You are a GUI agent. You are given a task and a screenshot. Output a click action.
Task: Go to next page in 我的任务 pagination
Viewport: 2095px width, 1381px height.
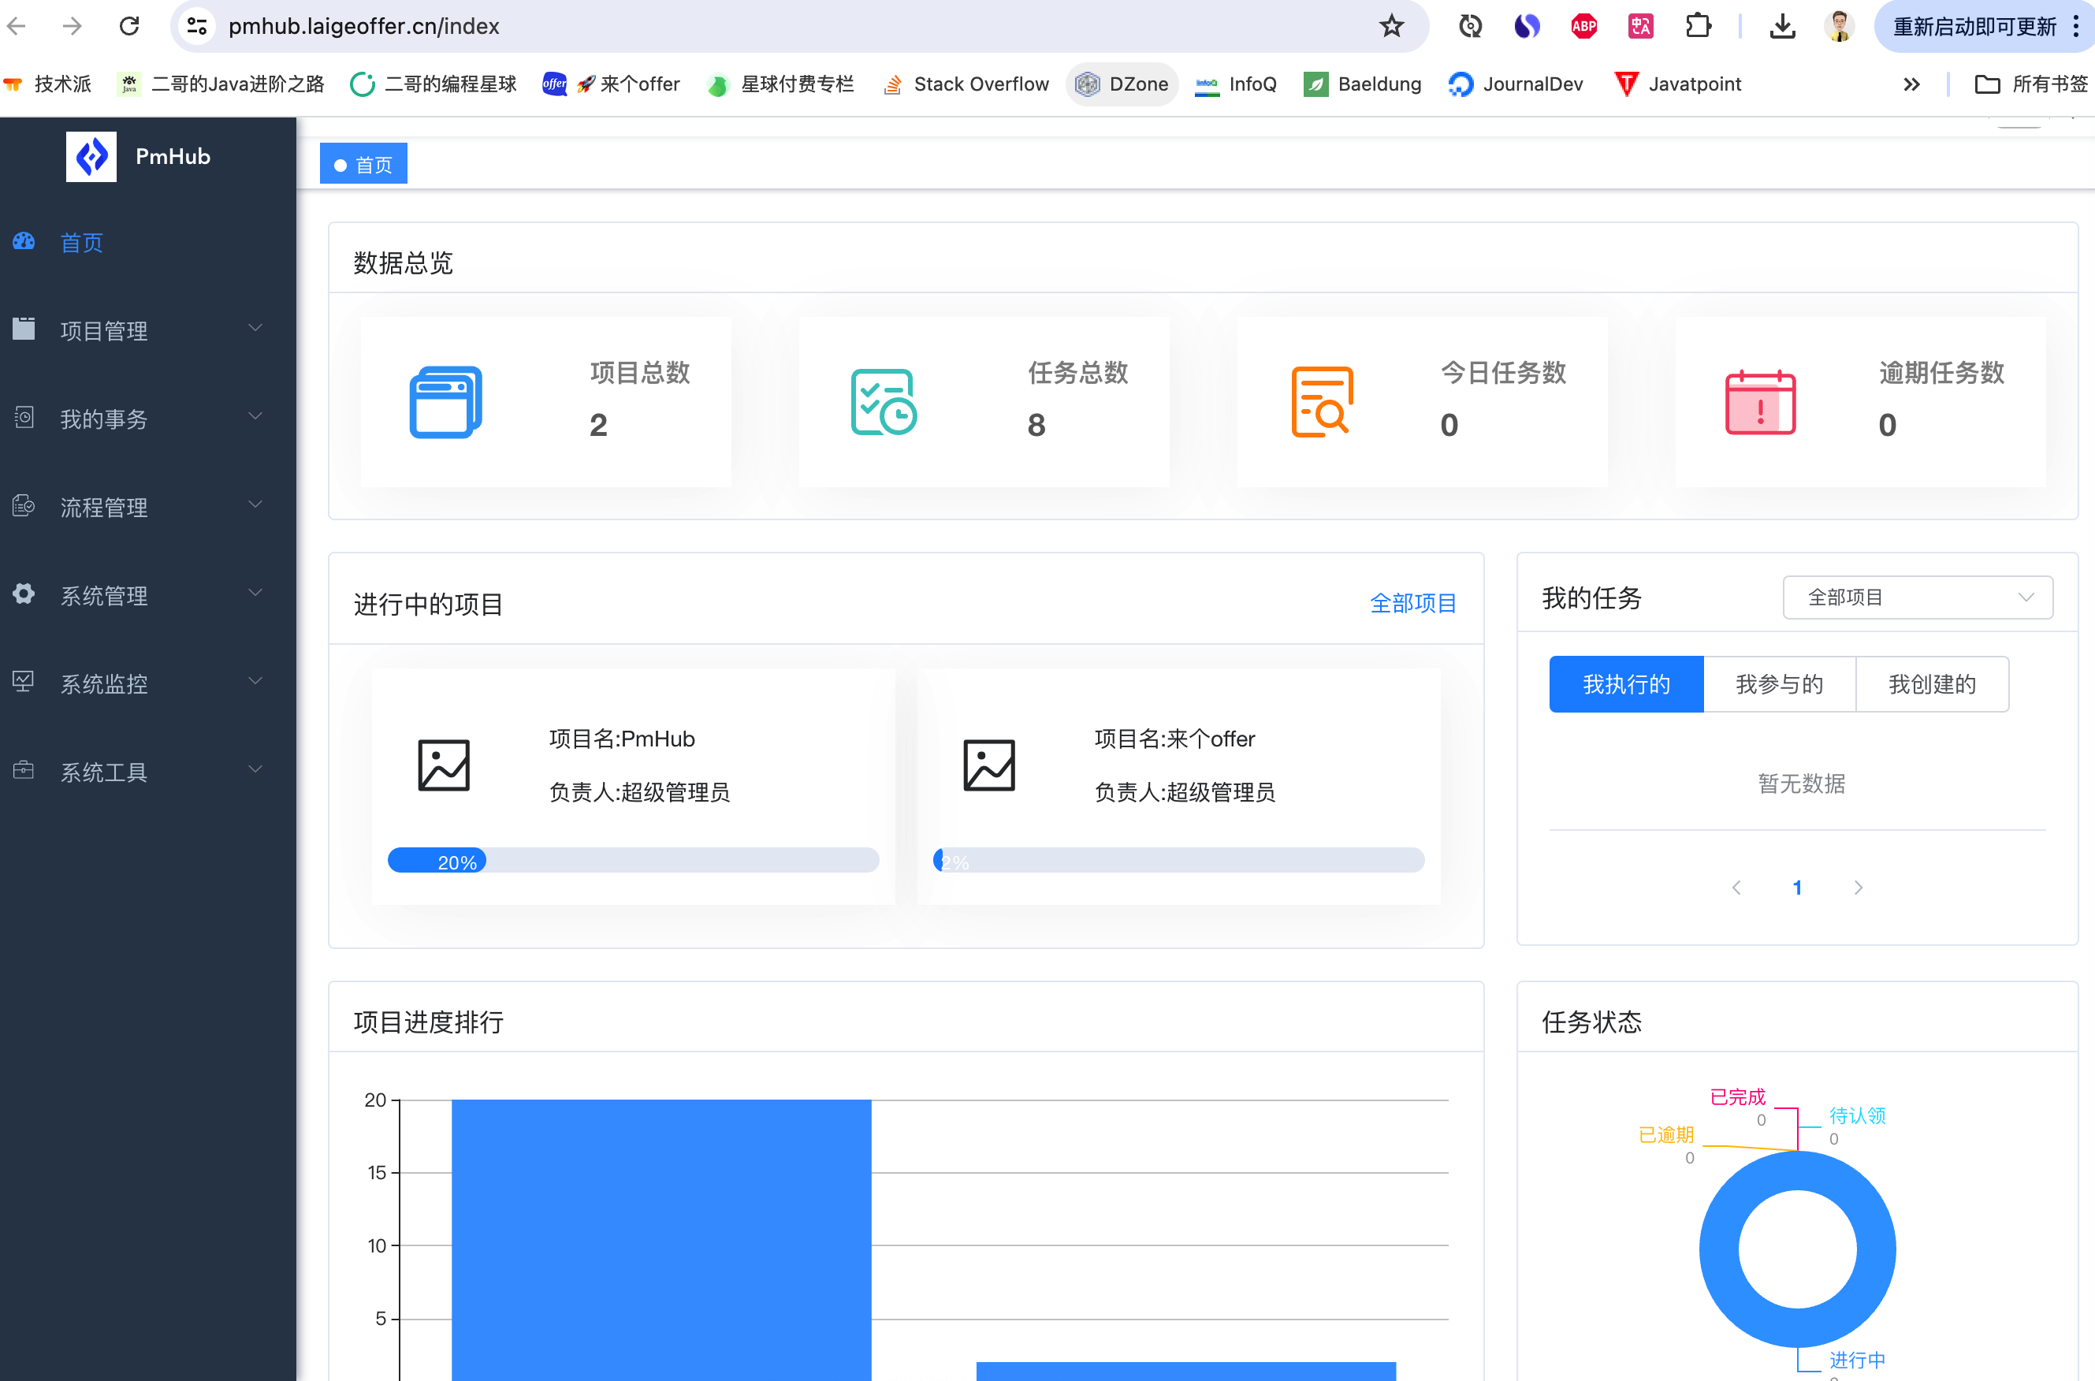point(1858,888)
